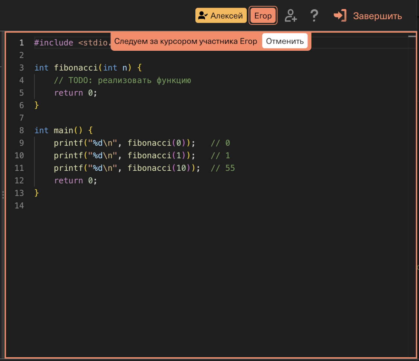Image resolution: width=419 pixels, height=361 pixels.
Task: Click line 1 '#include' directive
Action: click(x=54, y=43)
